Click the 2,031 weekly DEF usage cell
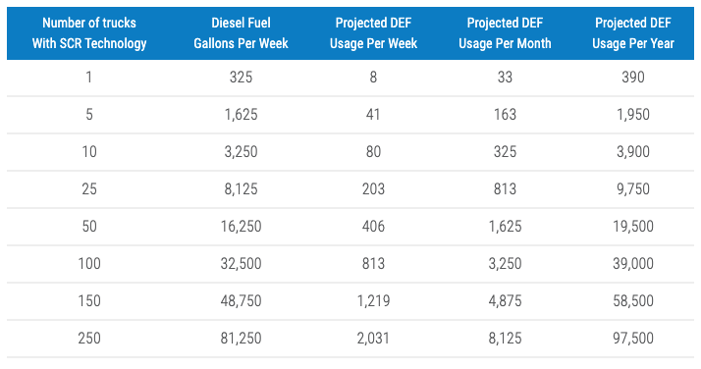 tap(373, 339)
